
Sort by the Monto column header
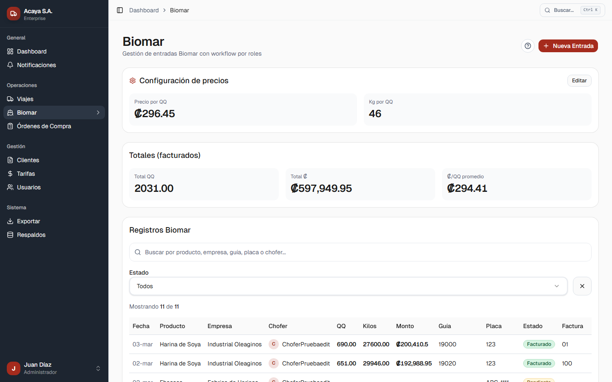pyautogui.click(x=405, y=326)
